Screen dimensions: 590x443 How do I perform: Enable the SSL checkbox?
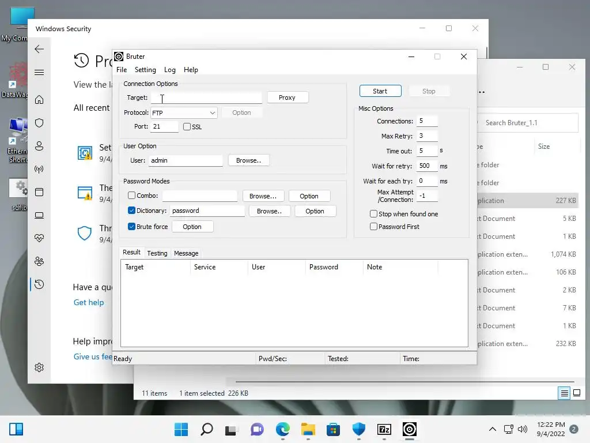187,126
